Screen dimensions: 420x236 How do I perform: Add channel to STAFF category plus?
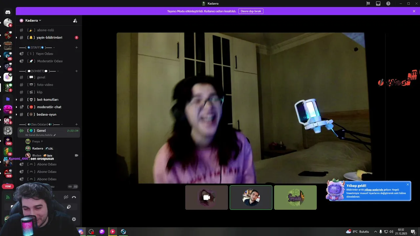click(76, 48)
